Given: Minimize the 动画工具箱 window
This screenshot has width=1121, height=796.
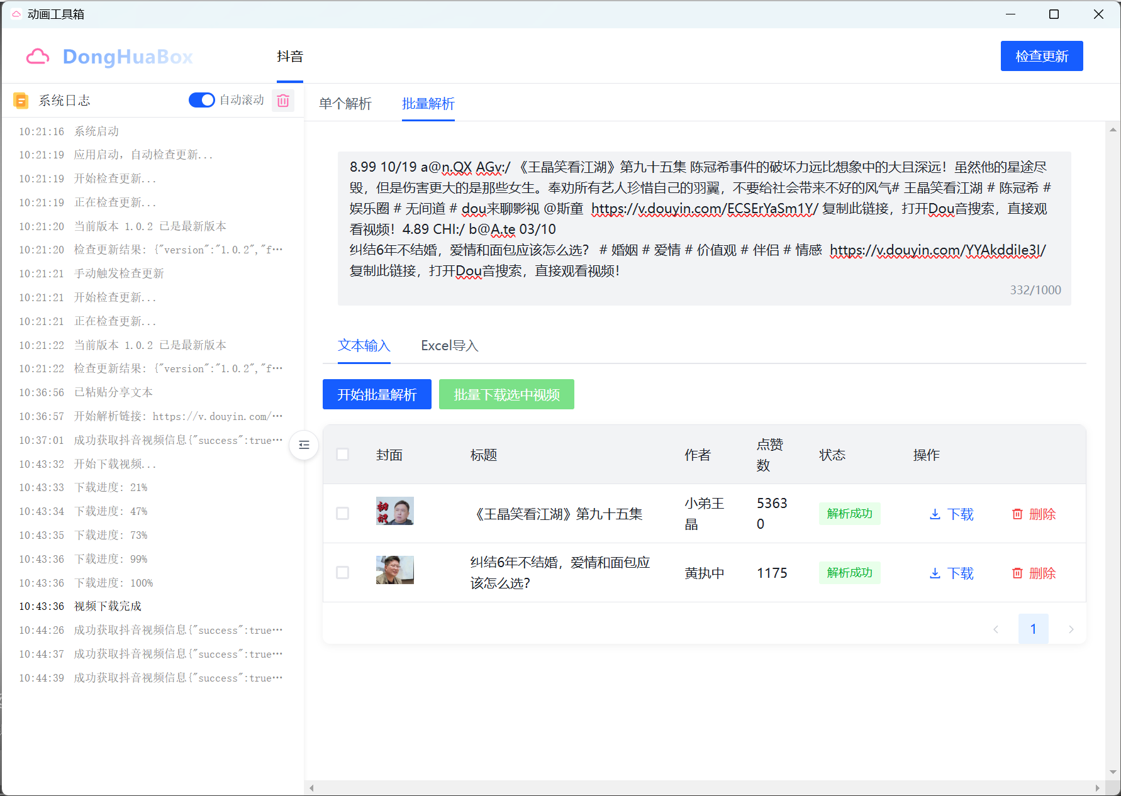Looking at the screenshot, I should point(1011,14).
